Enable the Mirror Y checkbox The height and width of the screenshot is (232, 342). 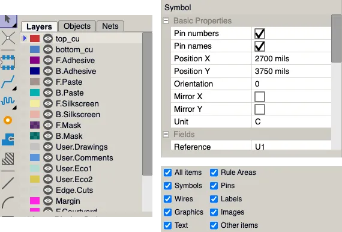click(260, 109)
